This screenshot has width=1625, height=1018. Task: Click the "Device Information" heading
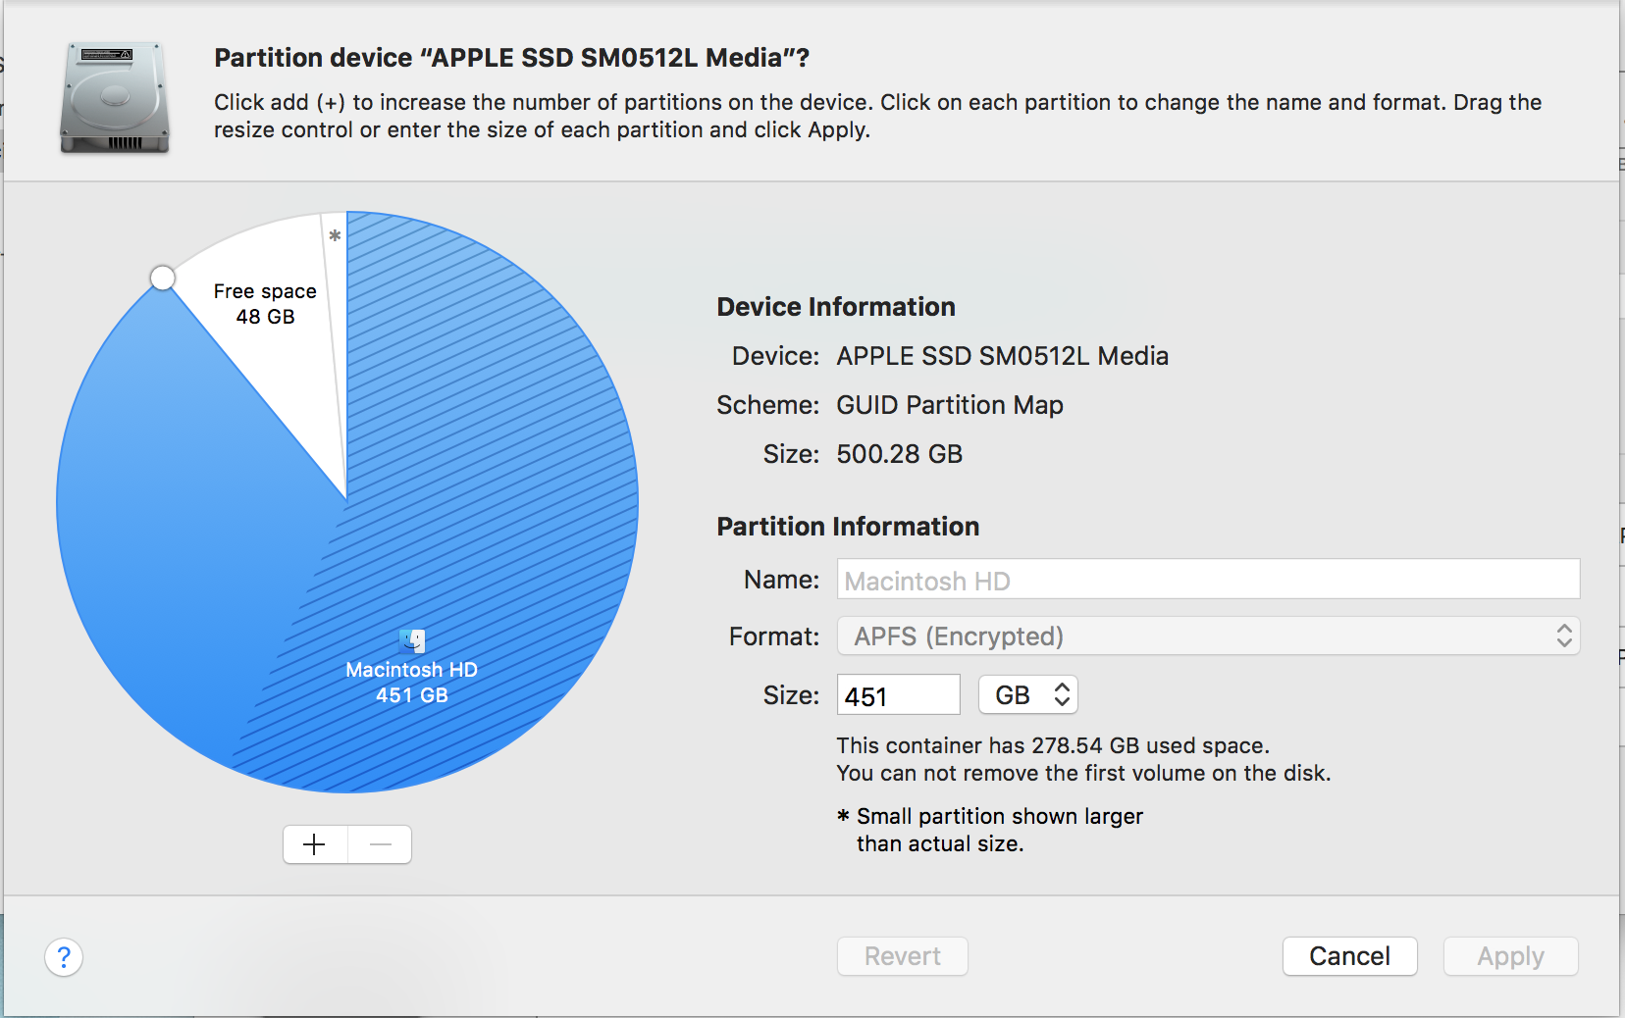click(836, 307)
